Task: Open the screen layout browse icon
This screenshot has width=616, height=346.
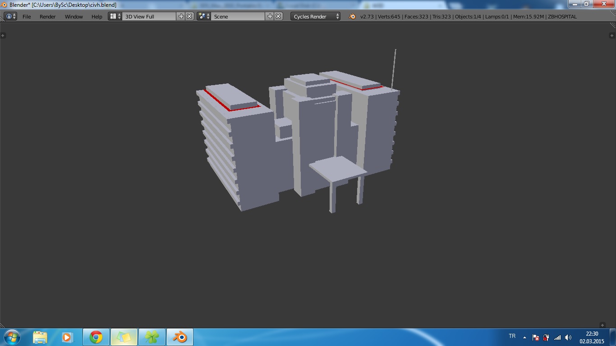Action: 115,16
